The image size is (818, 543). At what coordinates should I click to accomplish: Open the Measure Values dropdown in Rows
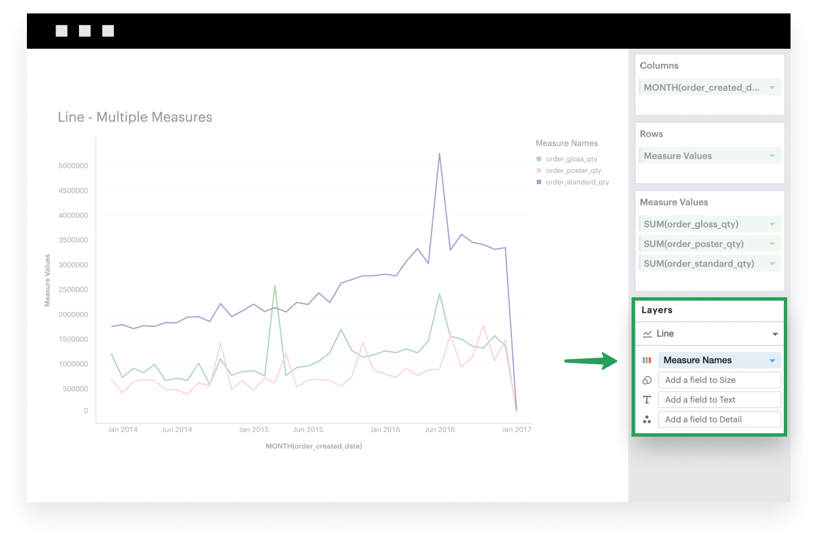coord(772,155)
